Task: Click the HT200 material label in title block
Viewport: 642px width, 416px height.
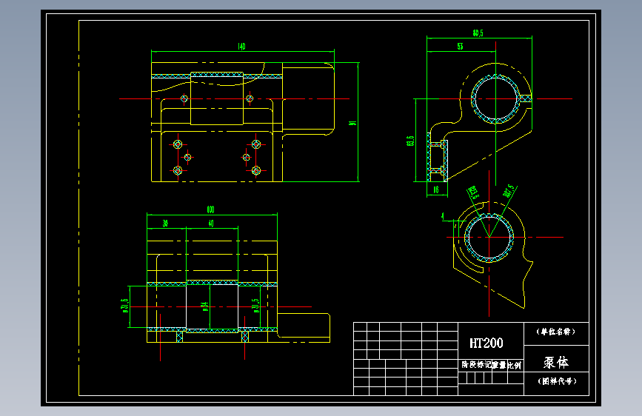Action: pos(486,343)
